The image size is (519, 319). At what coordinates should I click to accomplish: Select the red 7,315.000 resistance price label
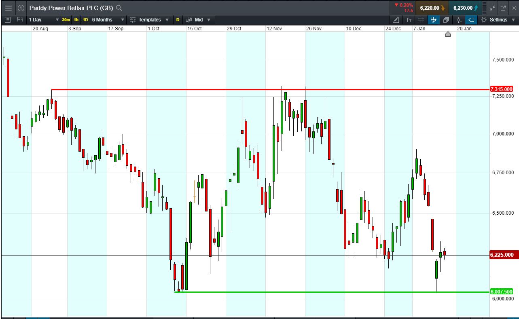click(x=502, y=89)
